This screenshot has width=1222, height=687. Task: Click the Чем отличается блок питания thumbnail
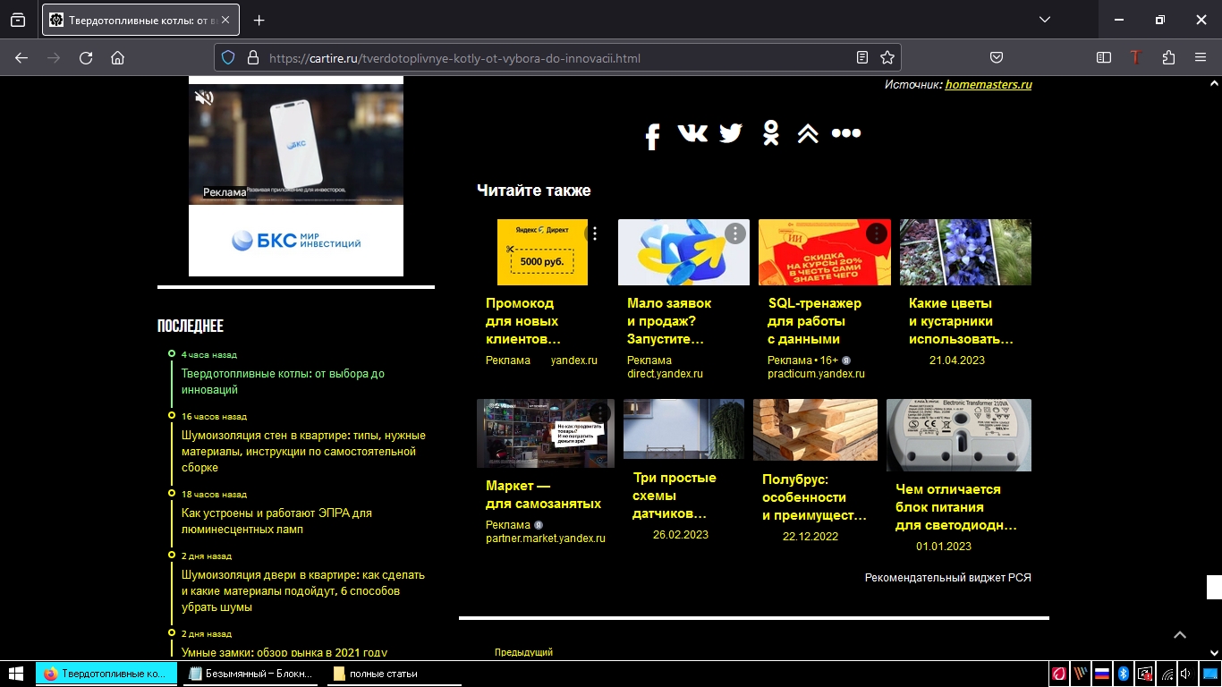pos(959,435)
